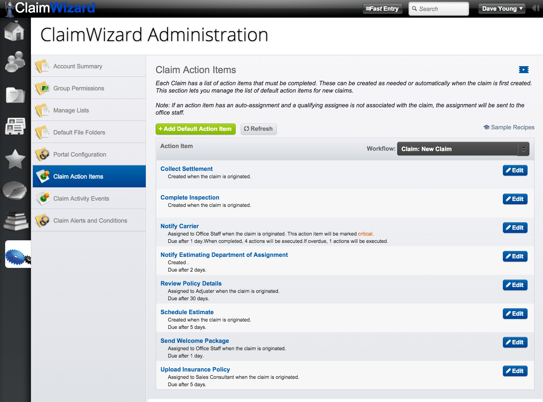Screen dimensions: 543x402
Task: Edit the Notify Carrier action item
Action: (x=515, y=227)
